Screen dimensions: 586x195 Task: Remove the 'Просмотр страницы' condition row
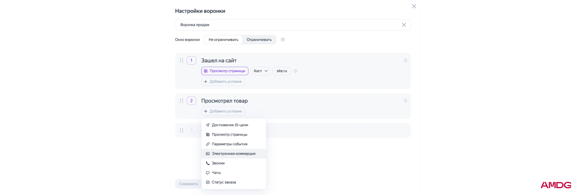click(x=295, y=71)
